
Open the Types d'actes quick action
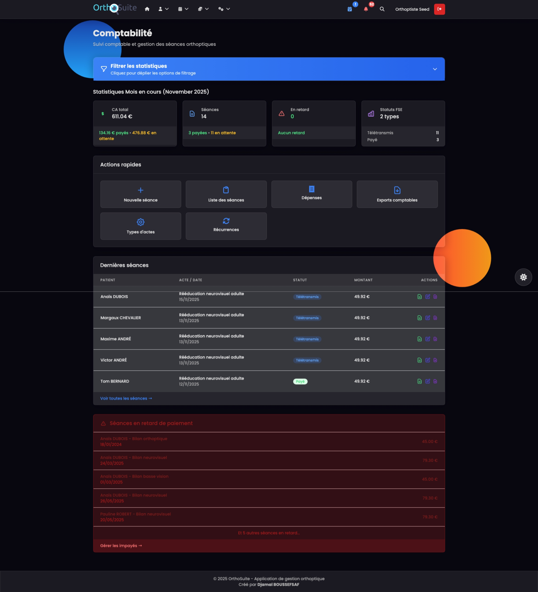tap(140, 226)
